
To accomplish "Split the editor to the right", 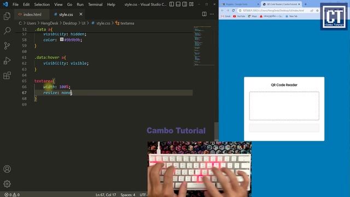I will (204, 14).
